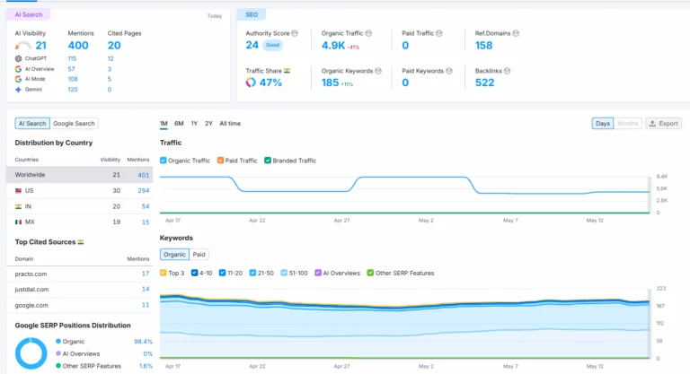Click the US flag icon

[x=18, y=191]
